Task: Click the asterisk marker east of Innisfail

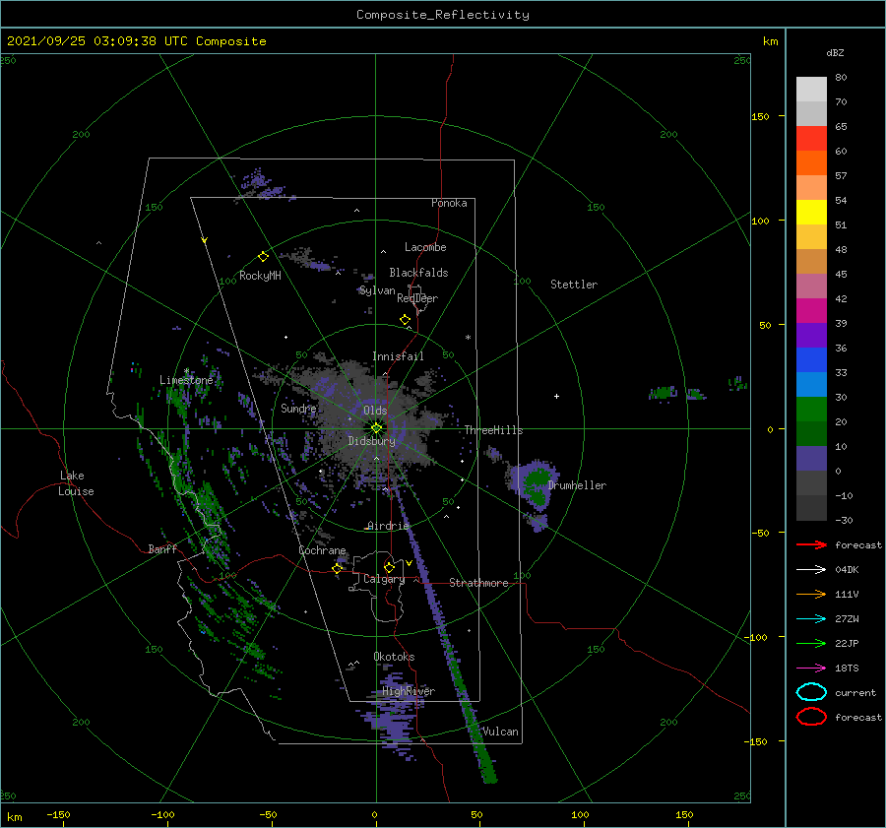Action: click(x=468, y=338)
